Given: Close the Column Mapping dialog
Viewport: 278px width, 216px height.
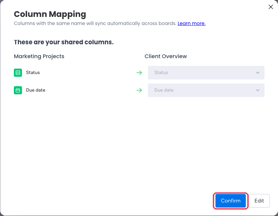Looking at the screenshot, I should coord(271,7).
